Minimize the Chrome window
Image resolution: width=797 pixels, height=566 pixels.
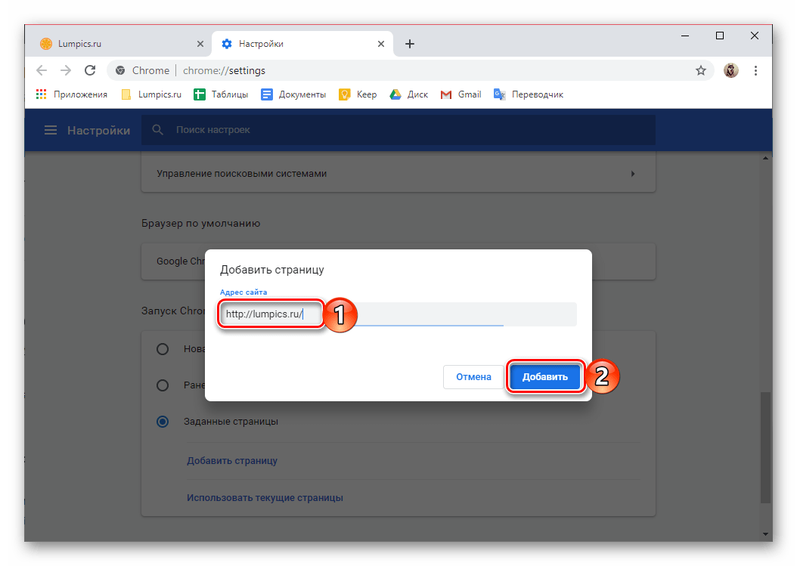click(685, 36)
